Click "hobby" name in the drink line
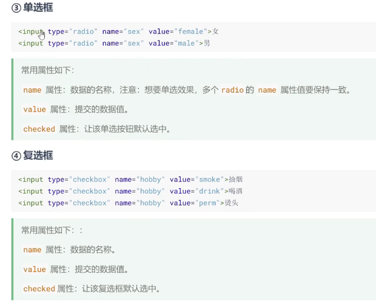 [x=151, y=191]
